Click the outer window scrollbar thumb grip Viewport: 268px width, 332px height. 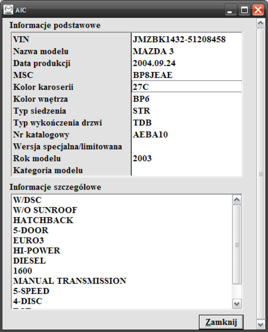click(x=261, y=174)
